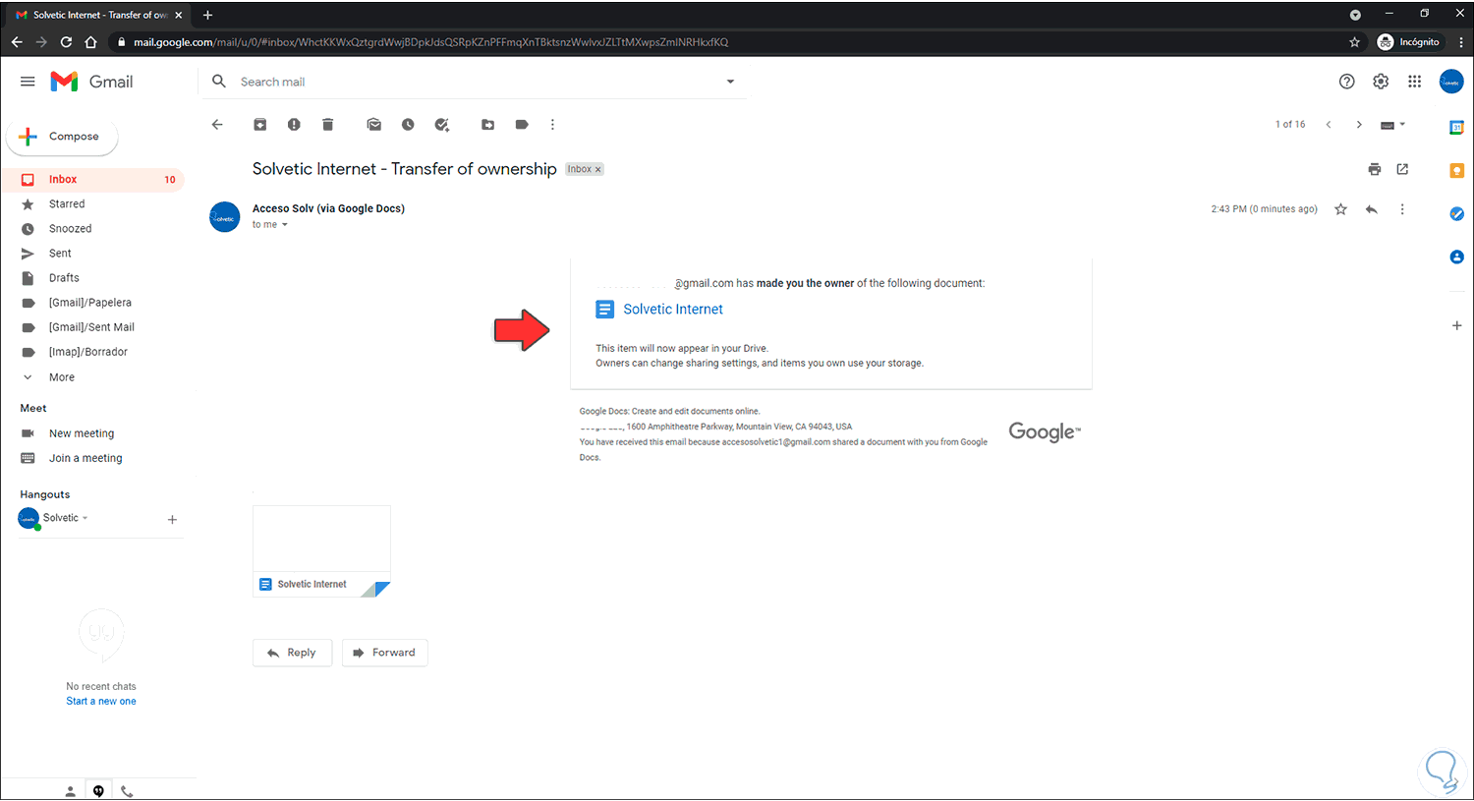This screenshot has height=801, width=1474.
Task: Star the Acceso Solv message
Action: click(x=1340, y=209)
